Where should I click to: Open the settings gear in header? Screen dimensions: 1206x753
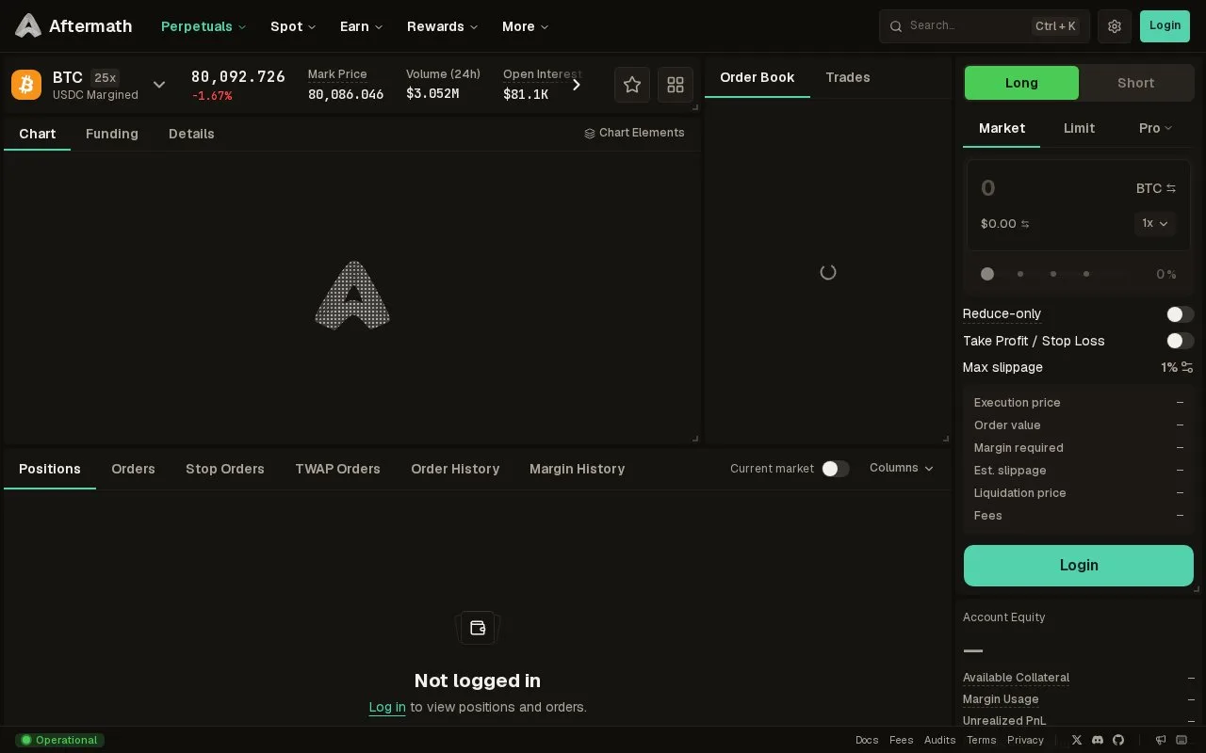click(1115, 26)
